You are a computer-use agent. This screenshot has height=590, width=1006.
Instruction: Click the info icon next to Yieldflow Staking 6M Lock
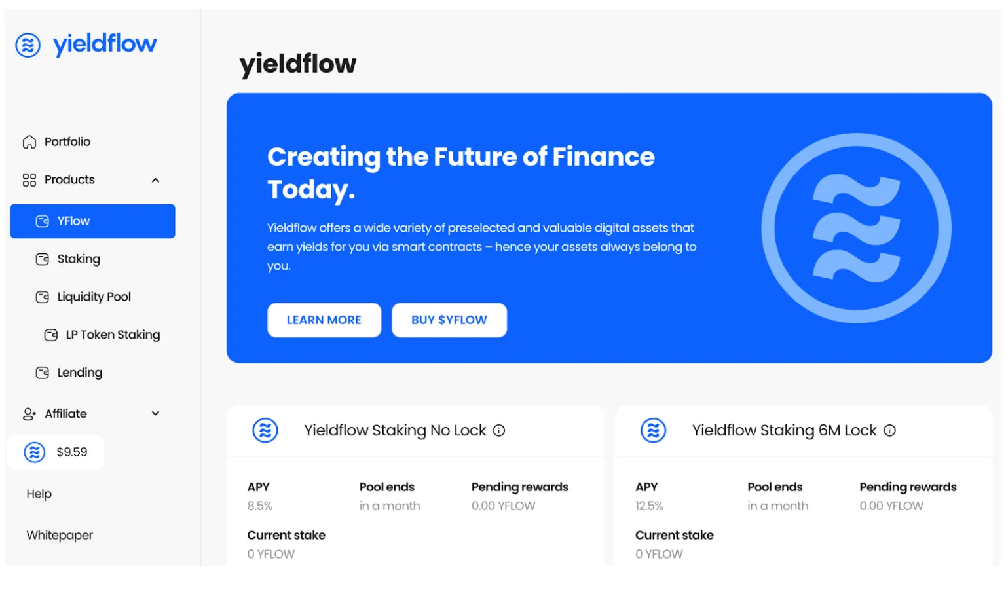tap(889, 430)
